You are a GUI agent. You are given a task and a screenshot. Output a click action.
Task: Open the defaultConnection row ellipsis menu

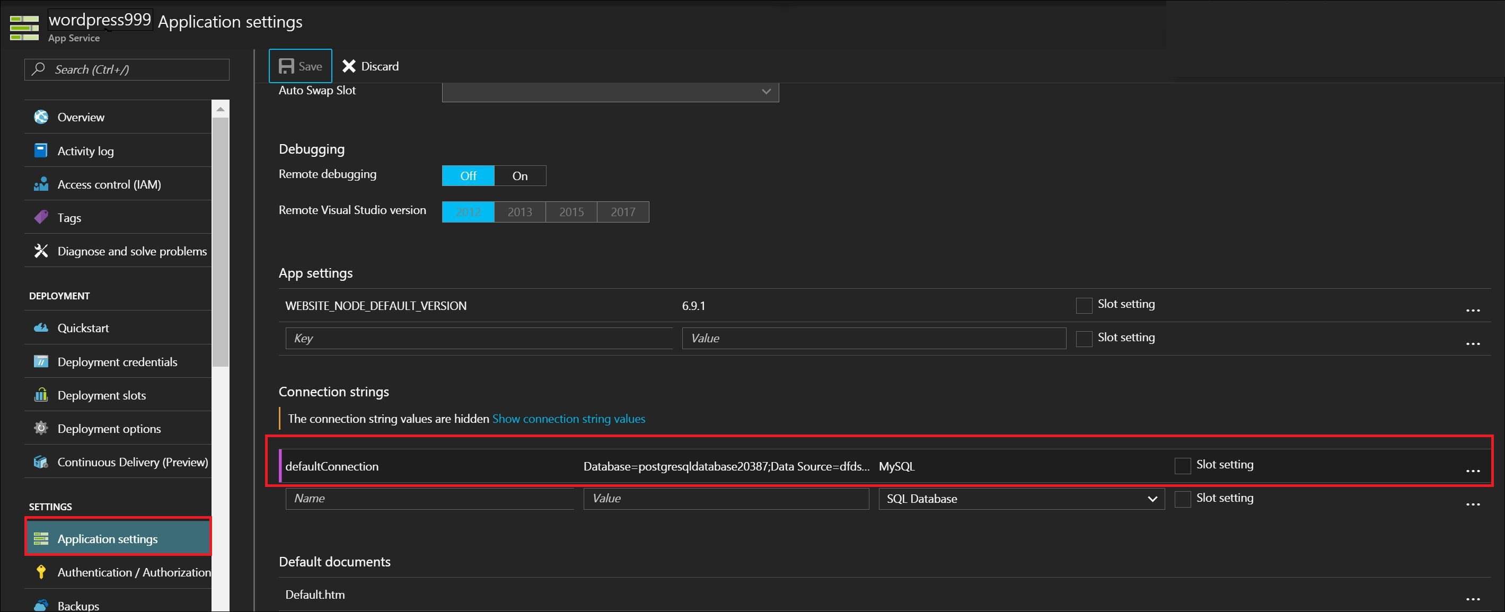coord(1472,470)
